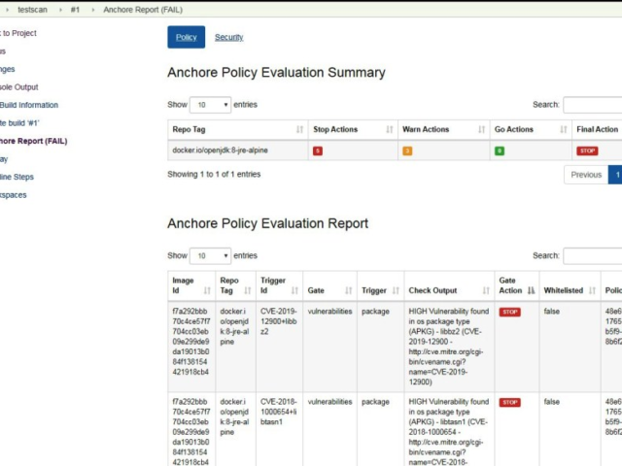The width and height of the screenshot is (622, 466).
Task: Sort report by Gate Action icon
Action: pos(531,290)
